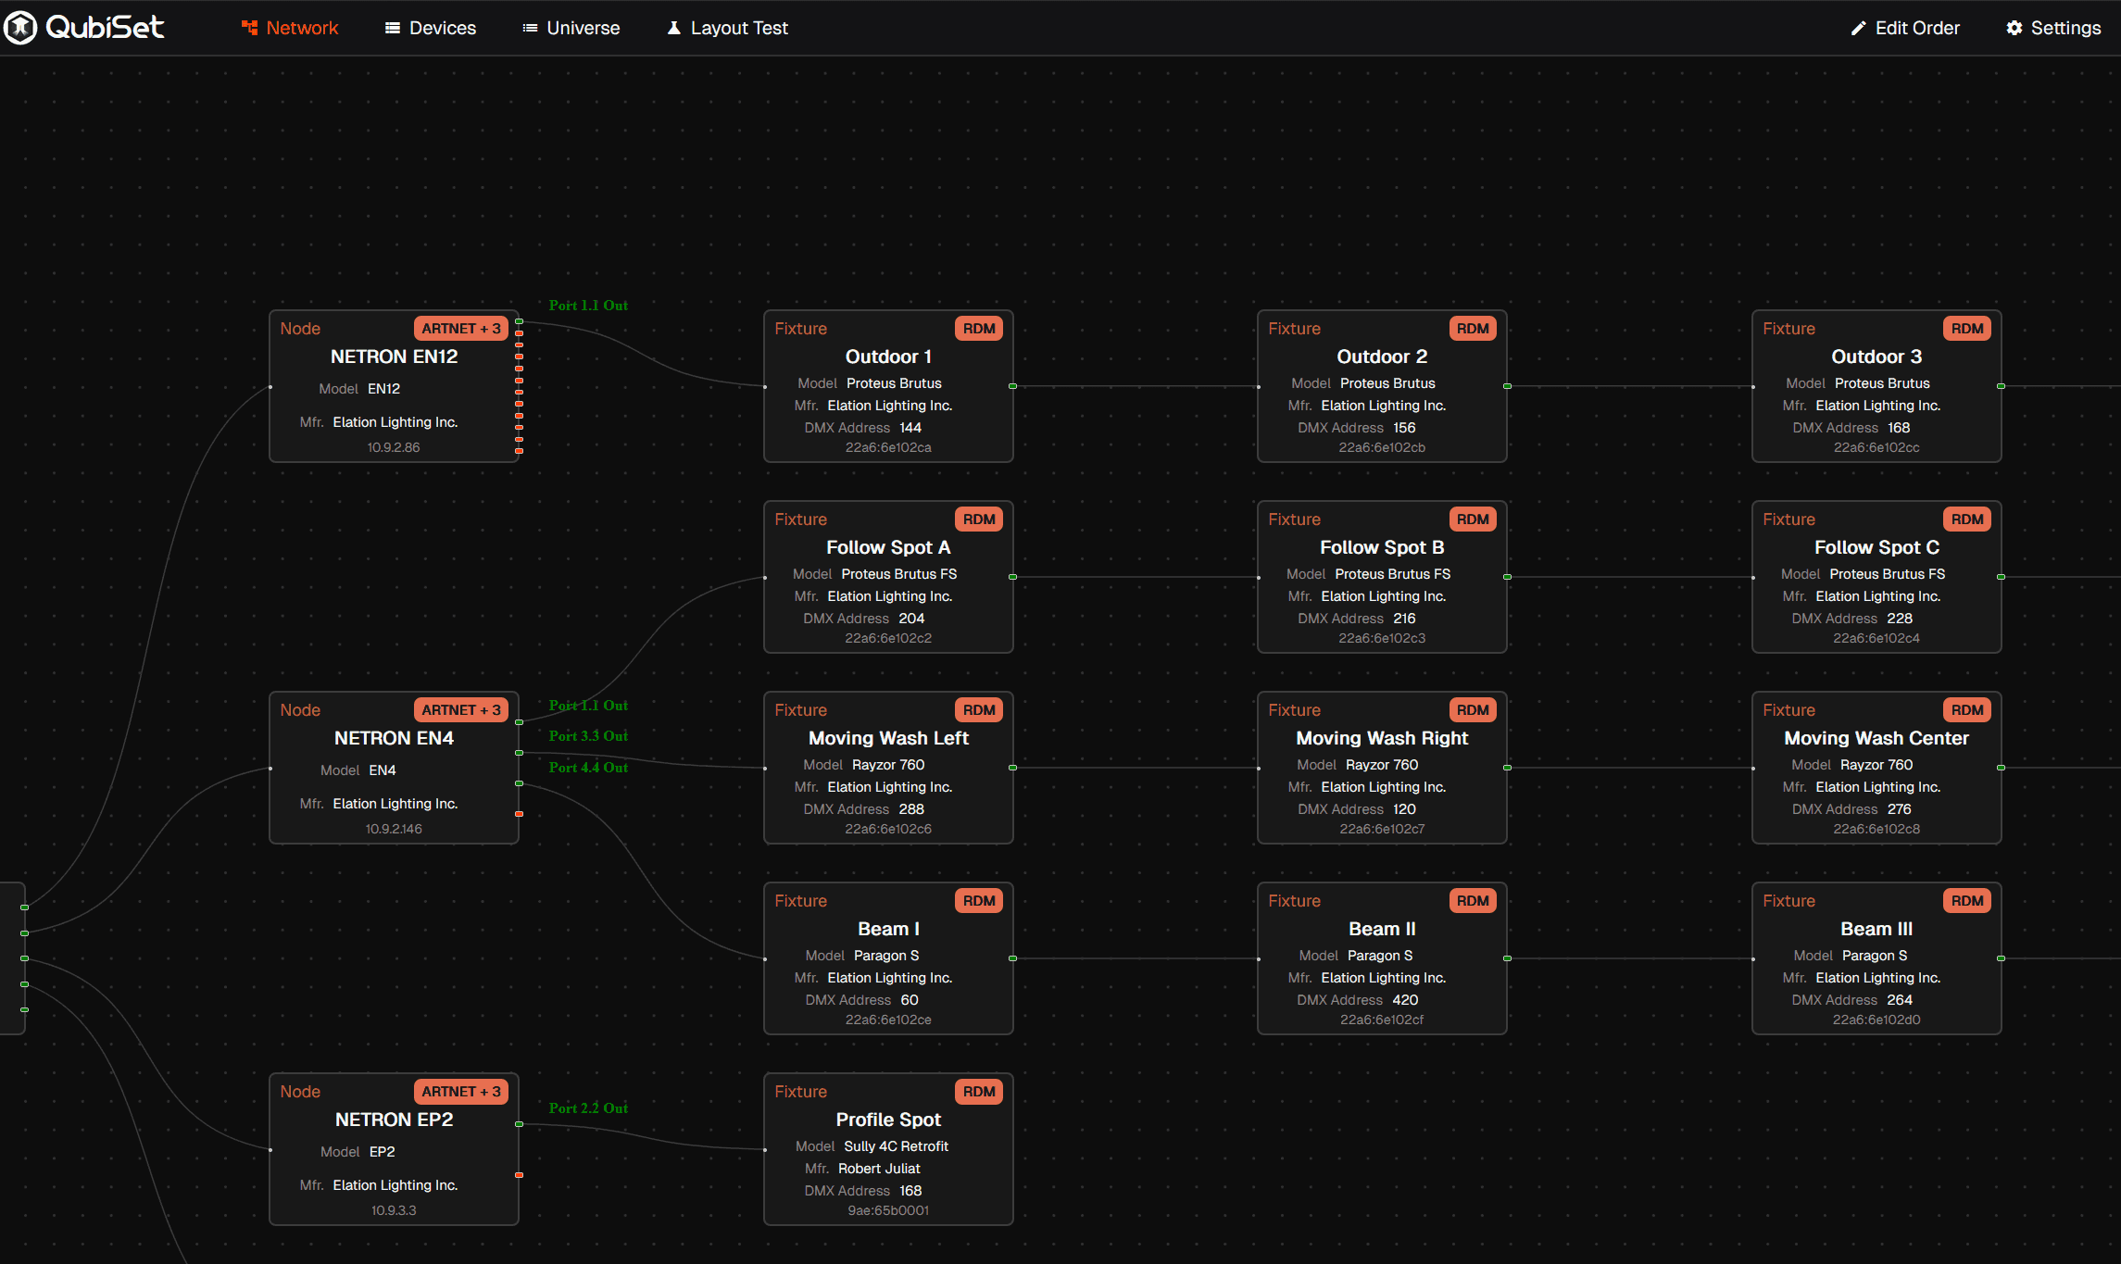Viewport: 2121px width, 1264px height.
Task: Go to Layout Test
Action: pos(728,28)
